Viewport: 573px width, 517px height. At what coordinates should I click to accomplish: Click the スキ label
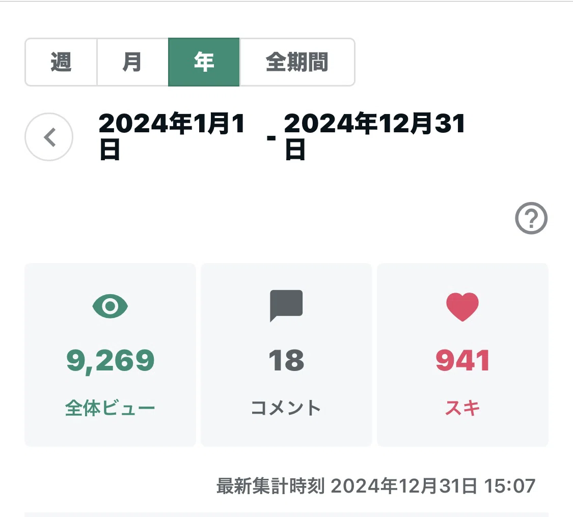(x=462, y=408)
